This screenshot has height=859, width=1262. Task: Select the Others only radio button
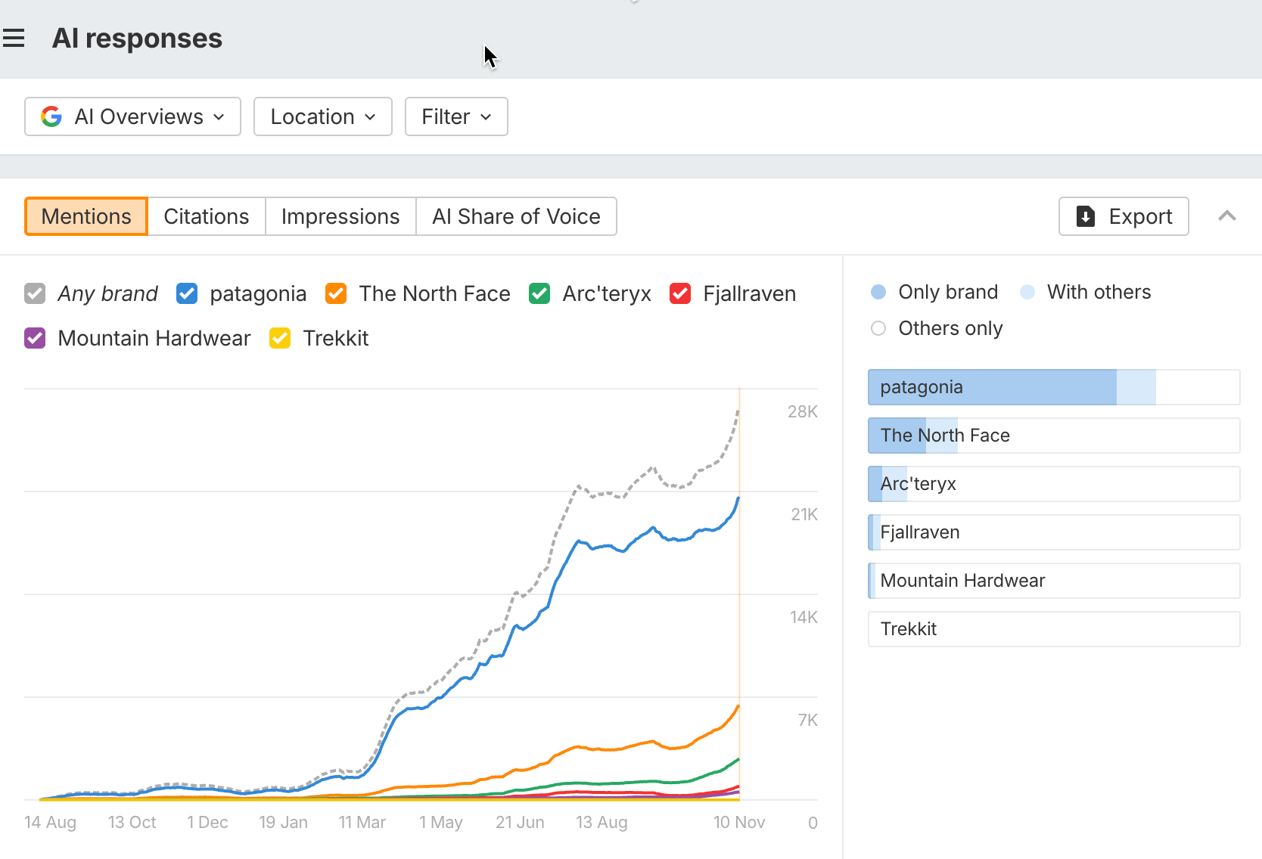[x=878, y=328]
